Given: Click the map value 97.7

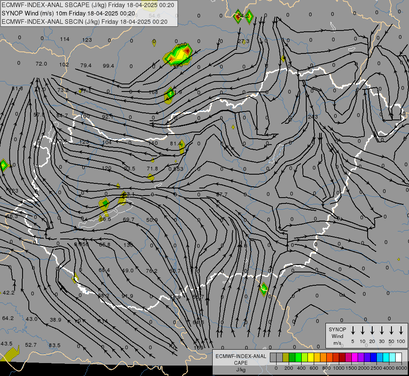Looking at the screenshot, I should pos(222,194).
